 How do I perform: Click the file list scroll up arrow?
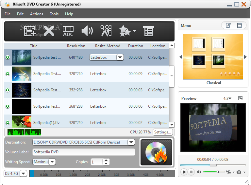(172, 46)
